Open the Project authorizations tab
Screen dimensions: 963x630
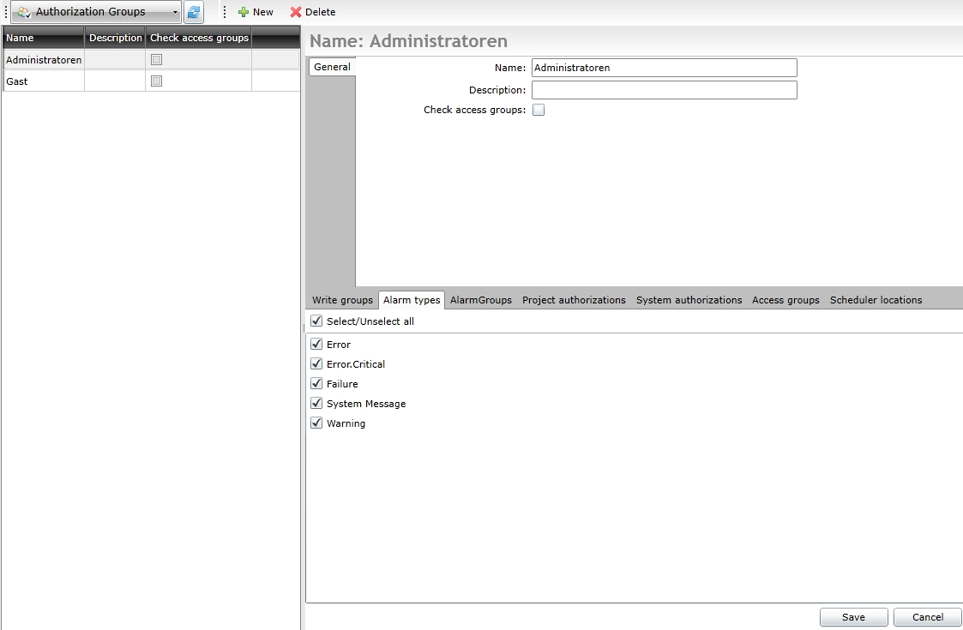pyautogui.click(x=574, y=300)
